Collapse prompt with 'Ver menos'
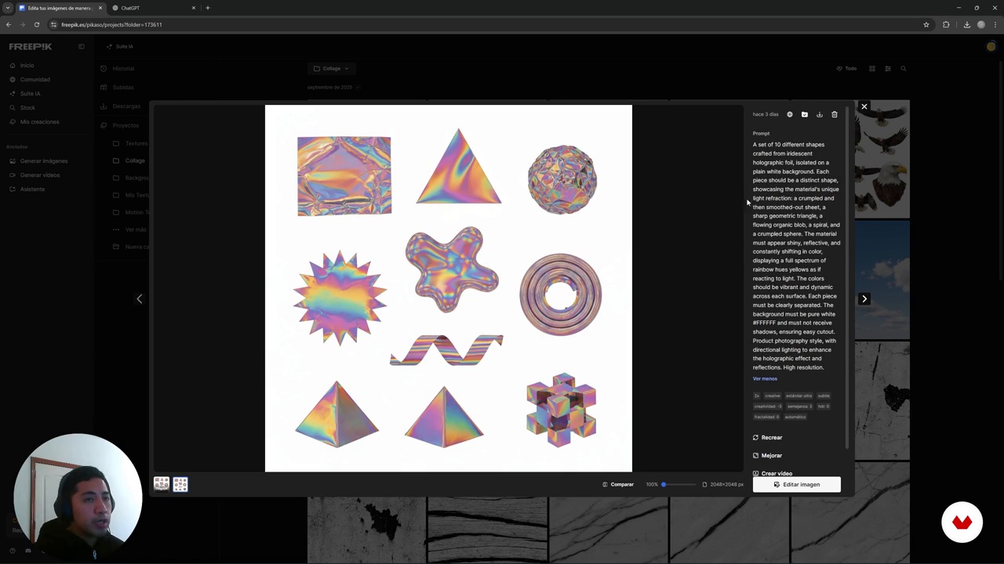Screen dimensions: 1004x564 coord(765,378)
